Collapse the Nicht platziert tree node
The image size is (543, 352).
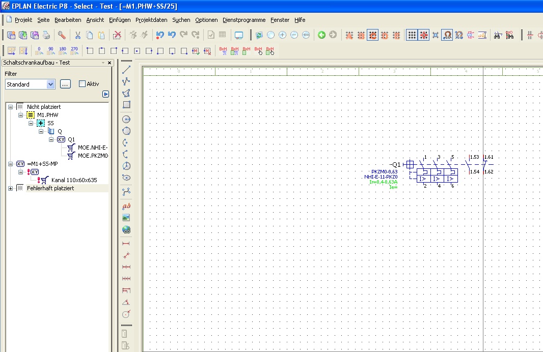click(x=10, y=107)
